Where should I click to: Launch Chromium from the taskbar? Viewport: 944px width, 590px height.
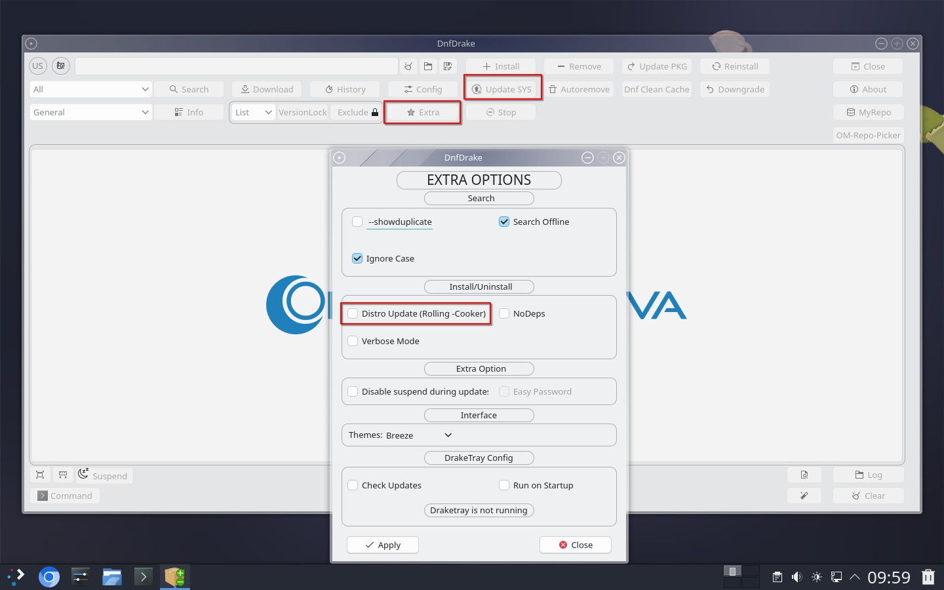pos(49,577)
